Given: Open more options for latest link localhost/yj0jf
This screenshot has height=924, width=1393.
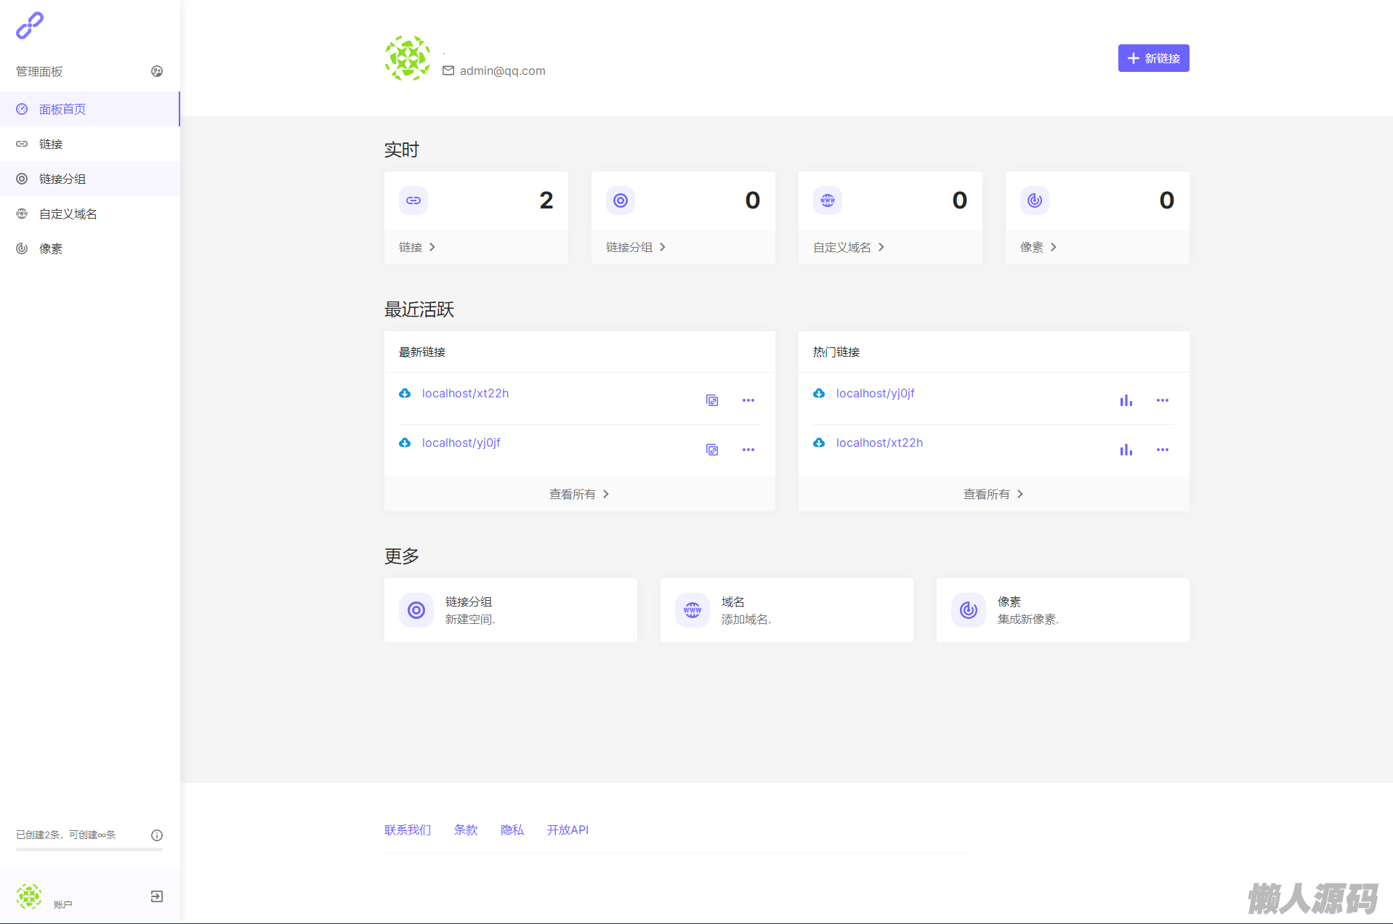Looking at the screenshot, I should pos(748,450).
